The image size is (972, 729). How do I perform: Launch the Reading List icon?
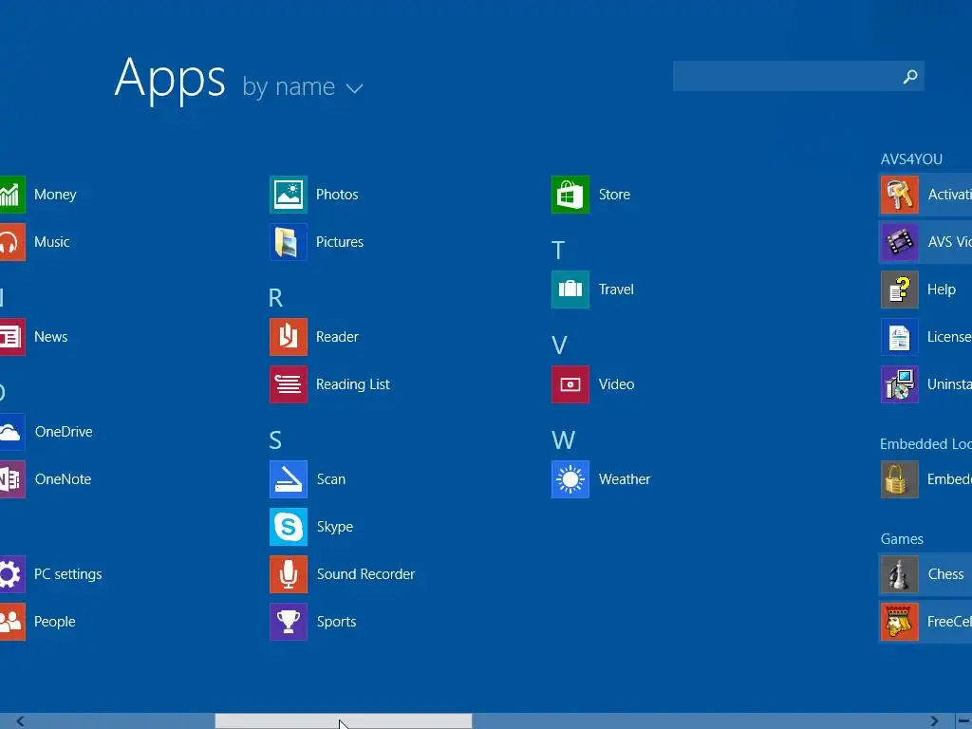(289, 384)
